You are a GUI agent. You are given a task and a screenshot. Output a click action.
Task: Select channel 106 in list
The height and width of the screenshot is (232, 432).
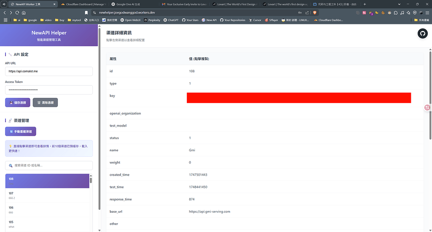47,210
